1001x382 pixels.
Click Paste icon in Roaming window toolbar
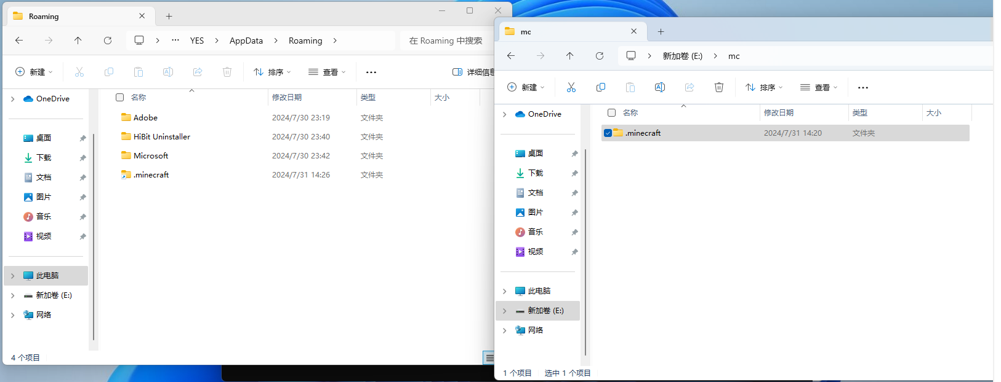point(139,72)
